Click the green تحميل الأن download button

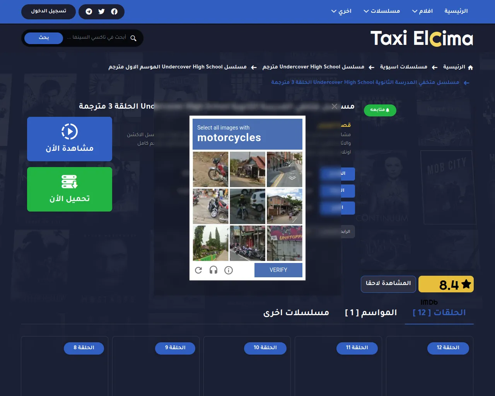click(x=70, y=189)
